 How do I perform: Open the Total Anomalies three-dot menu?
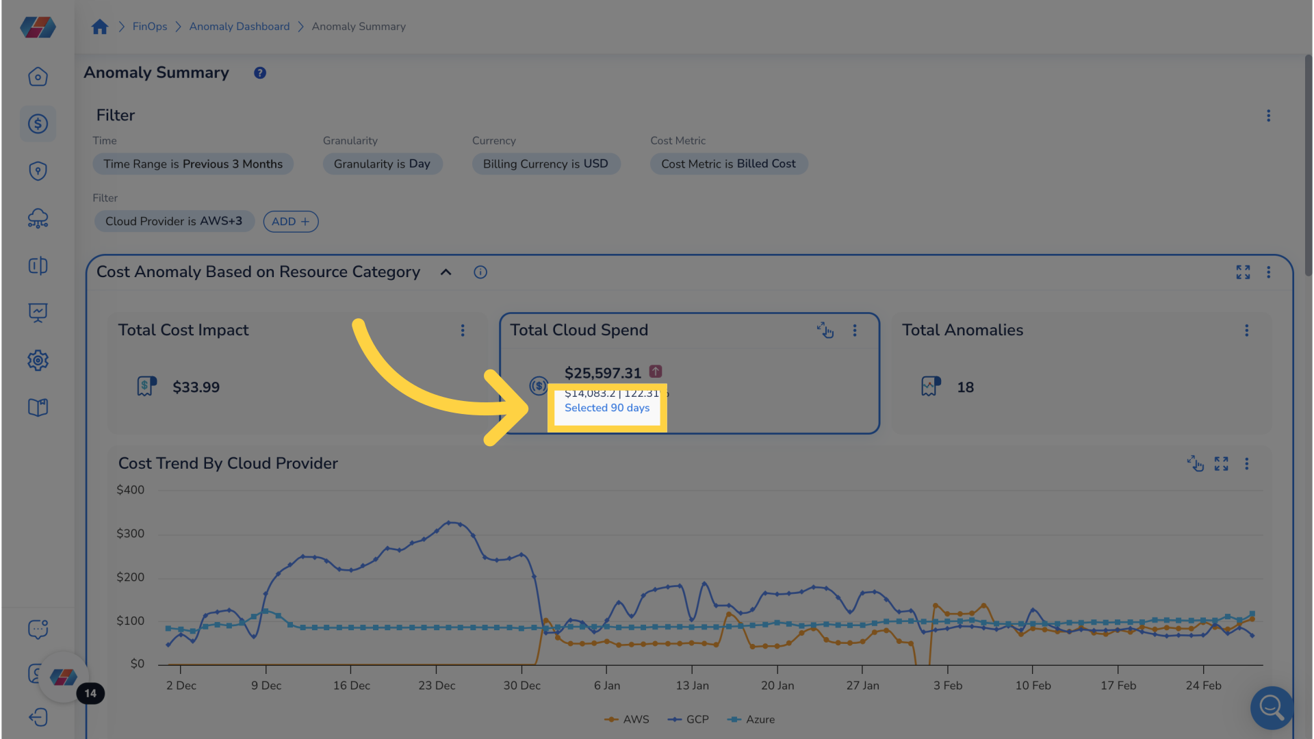point(1246,330)
